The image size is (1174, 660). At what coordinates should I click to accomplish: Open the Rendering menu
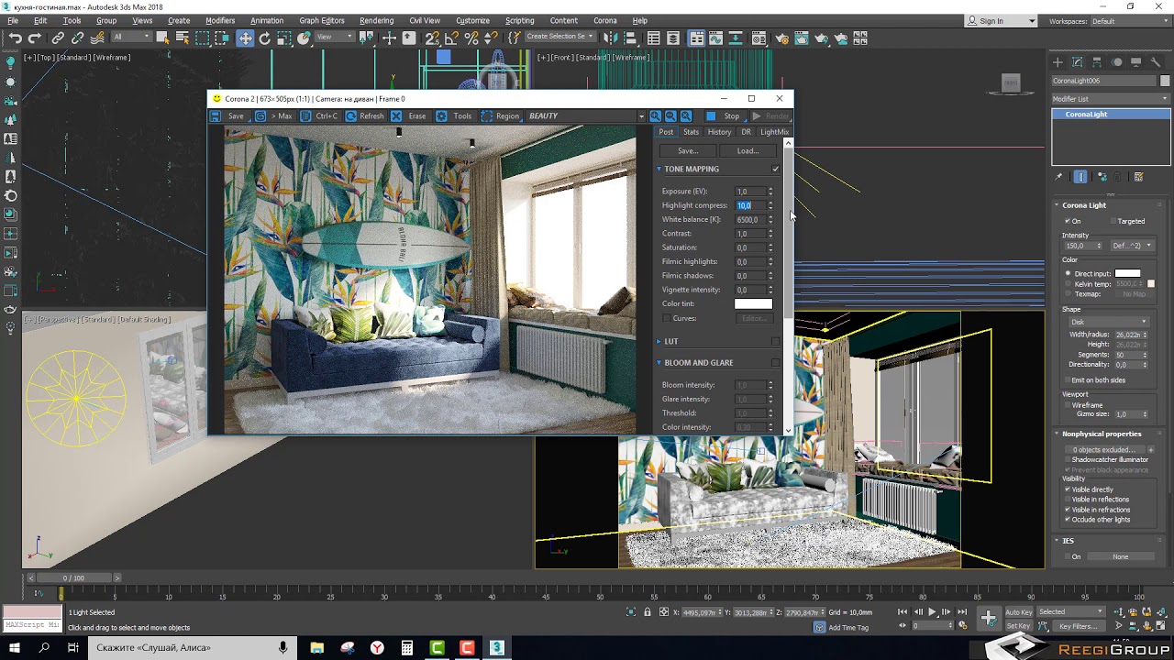pyautogui.click(x=376, y=20)
